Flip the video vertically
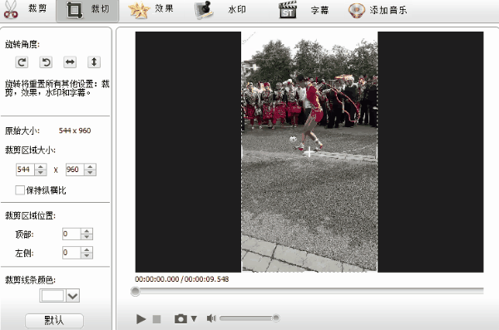 point(94,62)
